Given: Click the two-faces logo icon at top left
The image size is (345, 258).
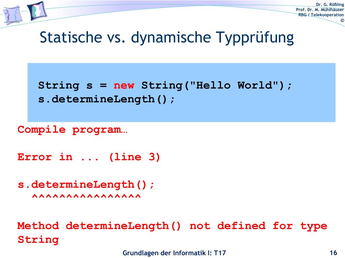Looking at the screenshot, I should coord(12,15).
